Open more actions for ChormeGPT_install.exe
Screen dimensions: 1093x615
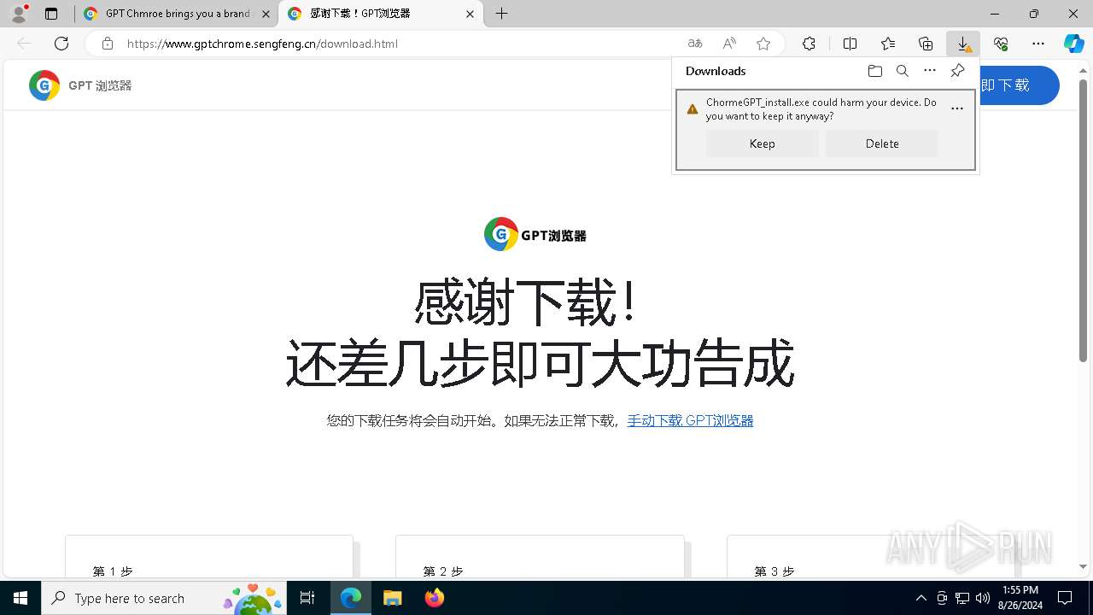(957, 108)
